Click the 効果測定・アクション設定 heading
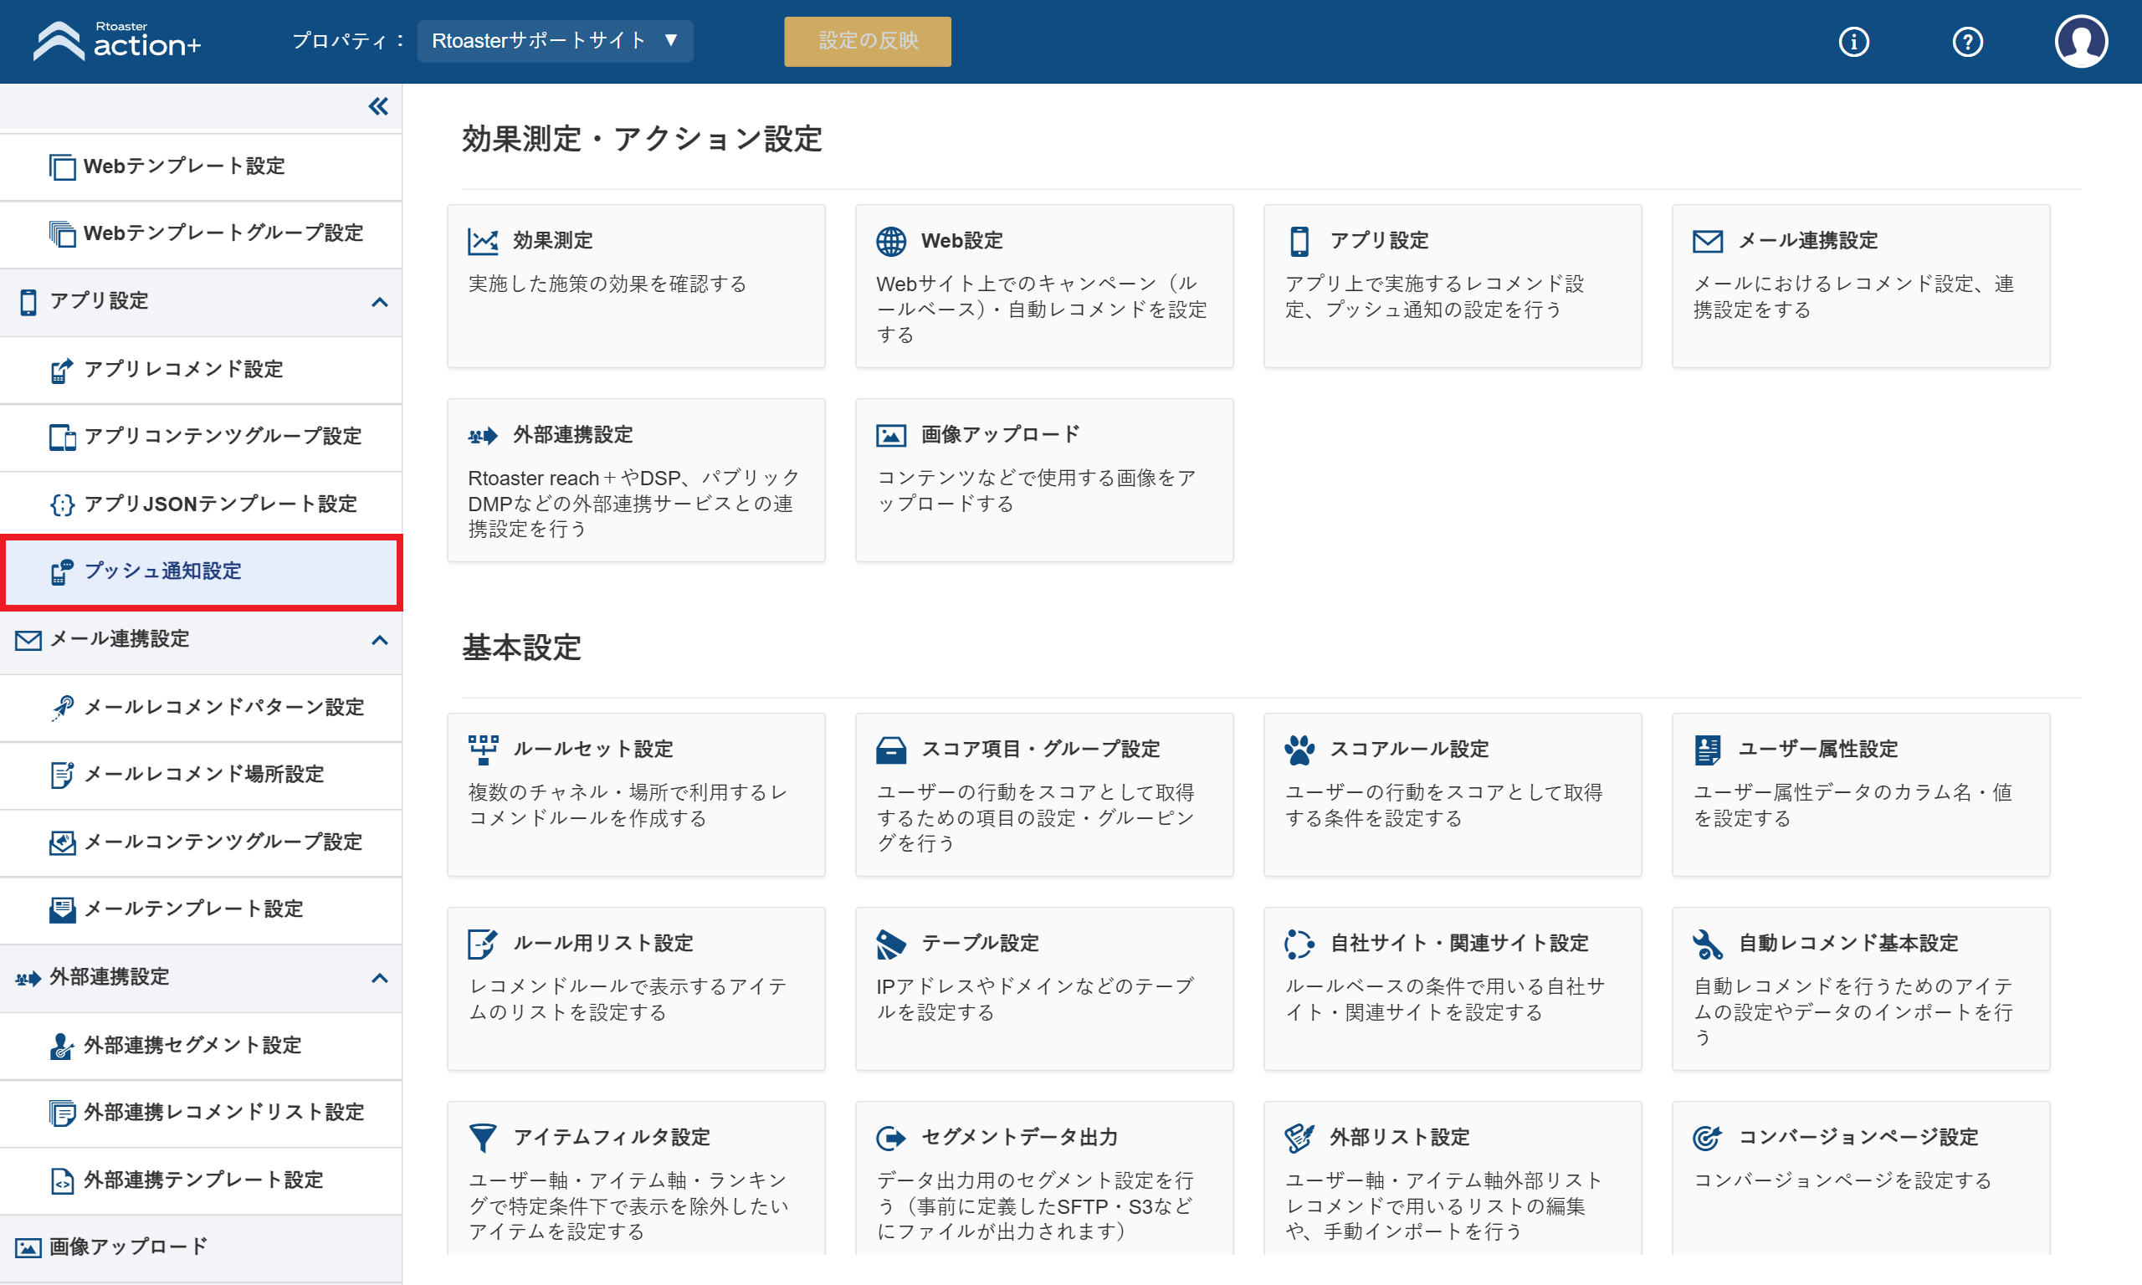 642,139
